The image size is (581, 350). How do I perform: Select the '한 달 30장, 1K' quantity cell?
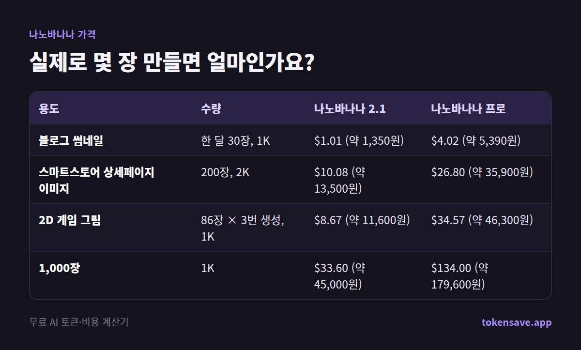click(235, 141)
